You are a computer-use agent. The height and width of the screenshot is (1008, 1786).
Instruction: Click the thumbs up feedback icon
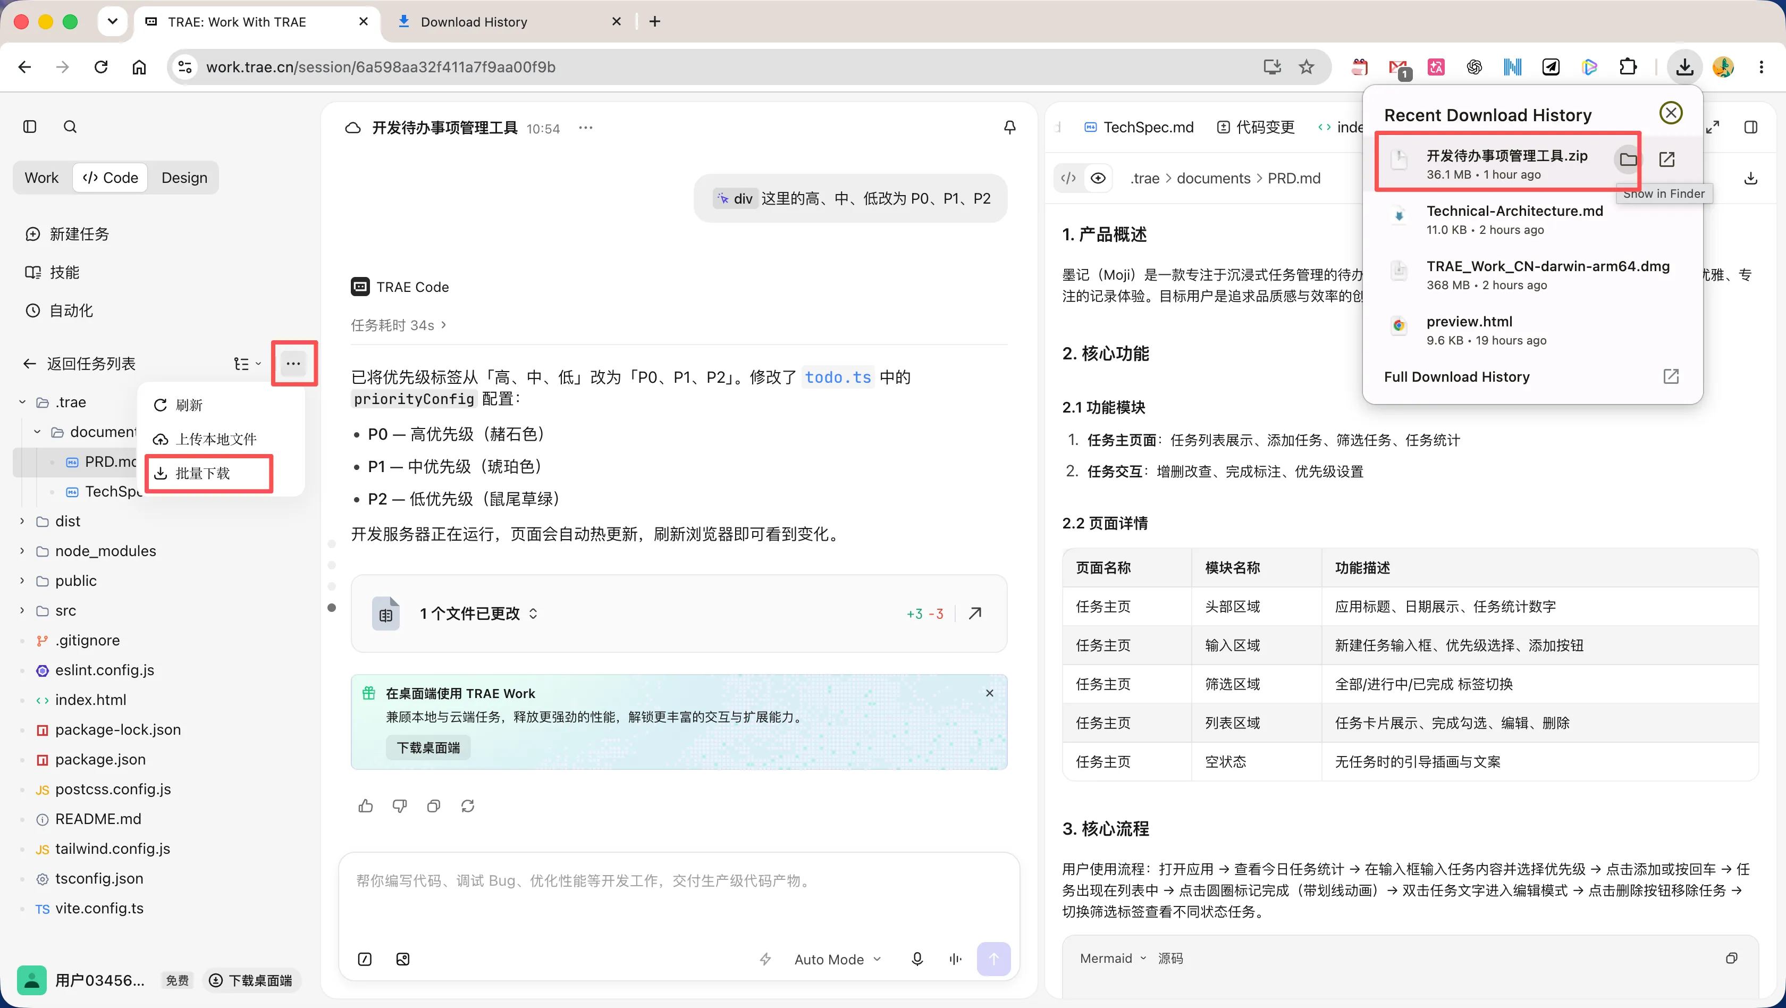tap(365, 805)
